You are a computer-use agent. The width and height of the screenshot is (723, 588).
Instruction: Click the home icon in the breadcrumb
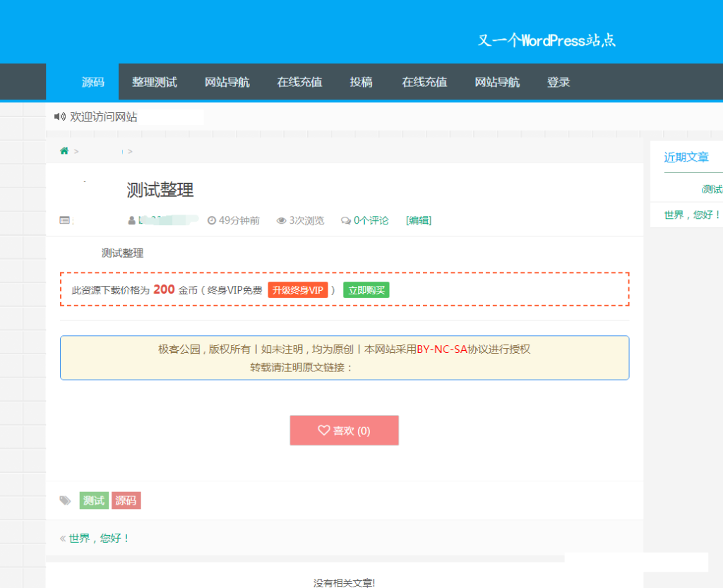pos(64,150)
